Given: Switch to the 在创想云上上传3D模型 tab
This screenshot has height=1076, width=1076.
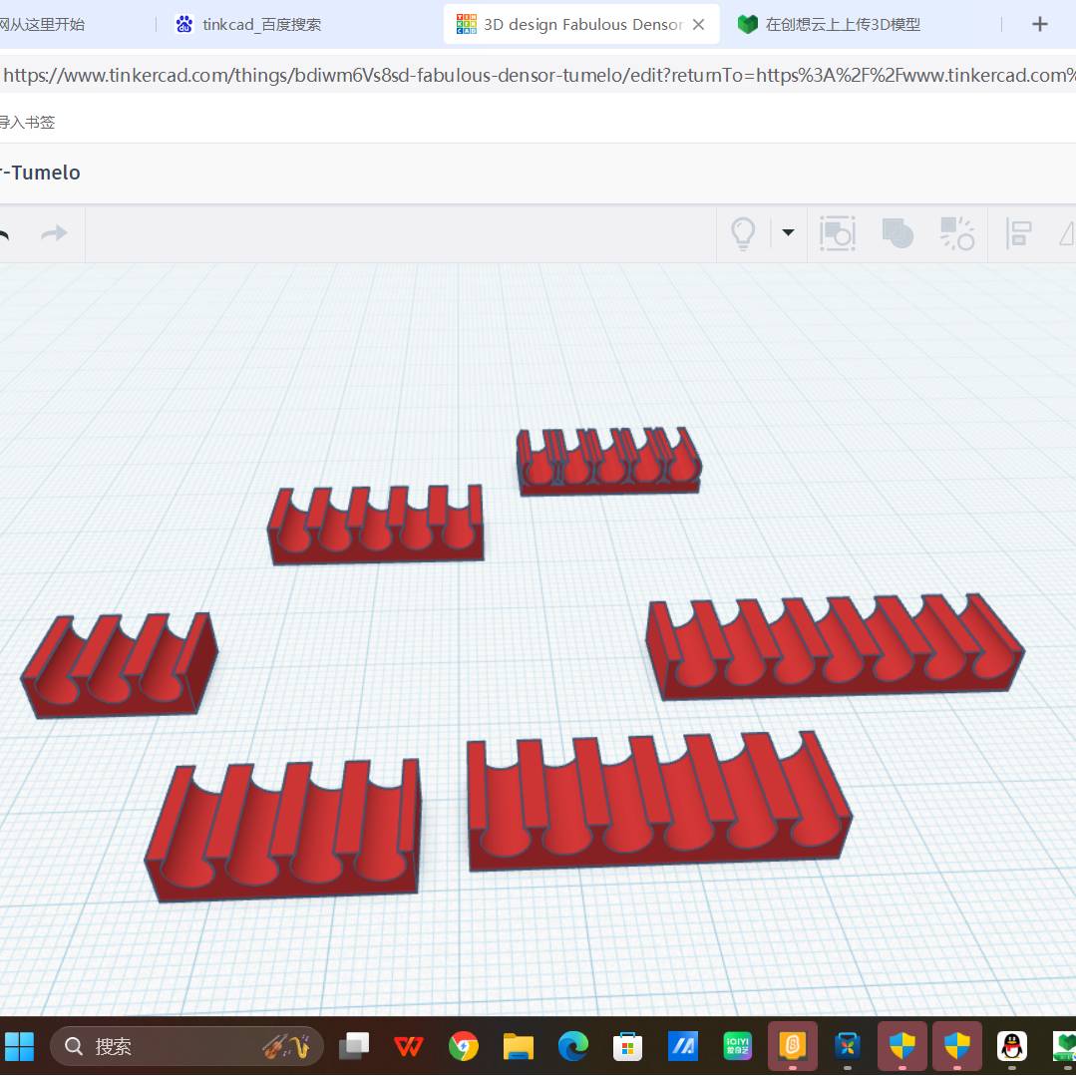Looking at the screenshot, I should pyautogui.click(x=843, y=24).
